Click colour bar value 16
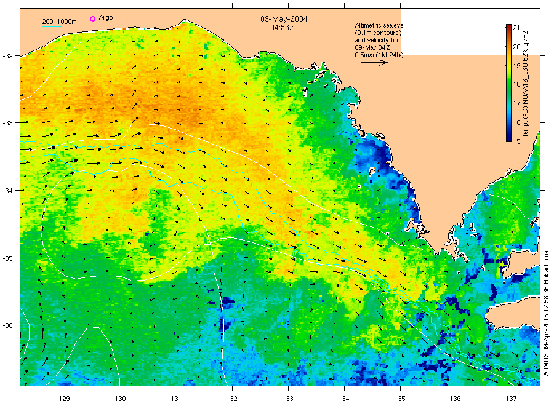Viewport: 554px width, 406px height. [516, 122]
